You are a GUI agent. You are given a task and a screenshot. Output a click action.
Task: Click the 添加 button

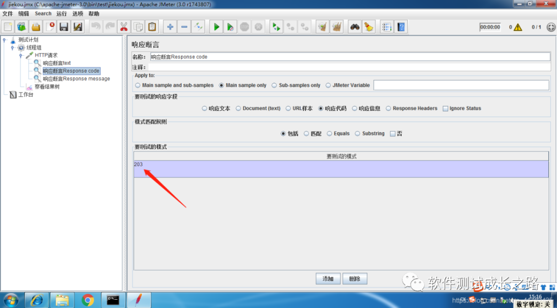coord(328,279)
